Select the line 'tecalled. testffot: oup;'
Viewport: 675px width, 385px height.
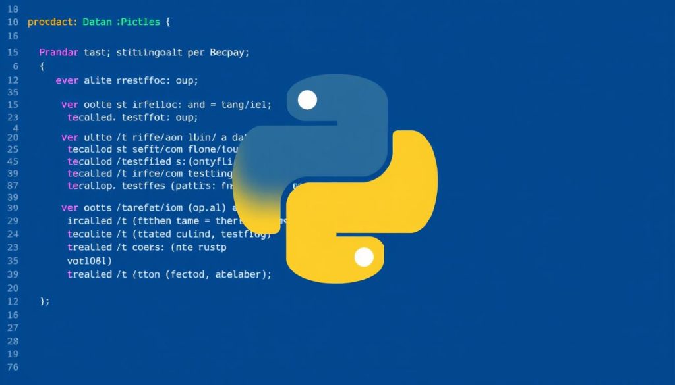[132, 117]
